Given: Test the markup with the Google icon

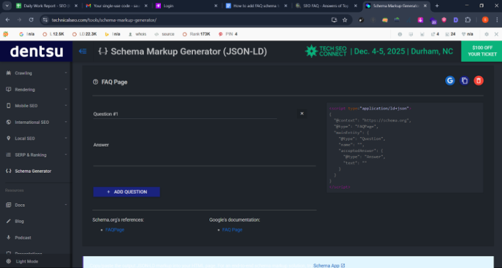Looking at the screenshot, I should coord(450,81).
